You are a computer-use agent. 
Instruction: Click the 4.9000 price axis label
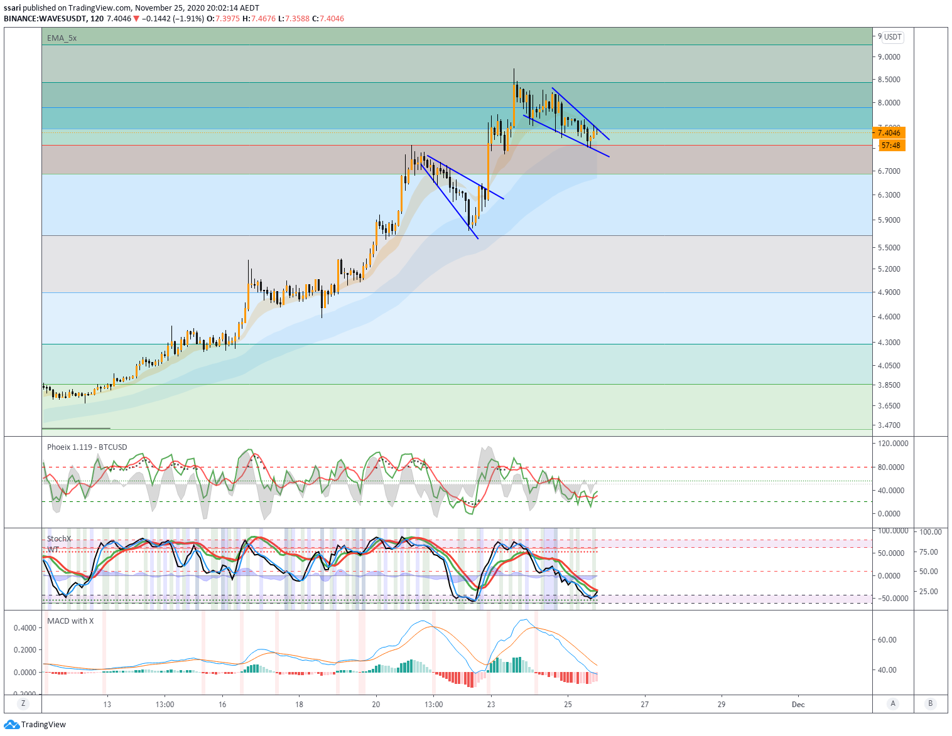(x=889, y=292)
